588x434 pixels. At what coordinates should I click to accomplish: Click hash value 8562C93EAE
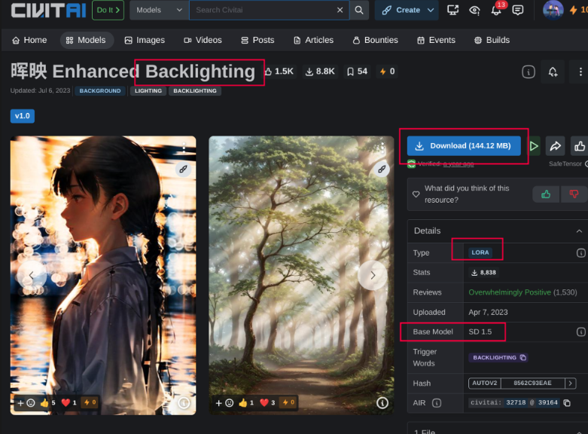532,384
